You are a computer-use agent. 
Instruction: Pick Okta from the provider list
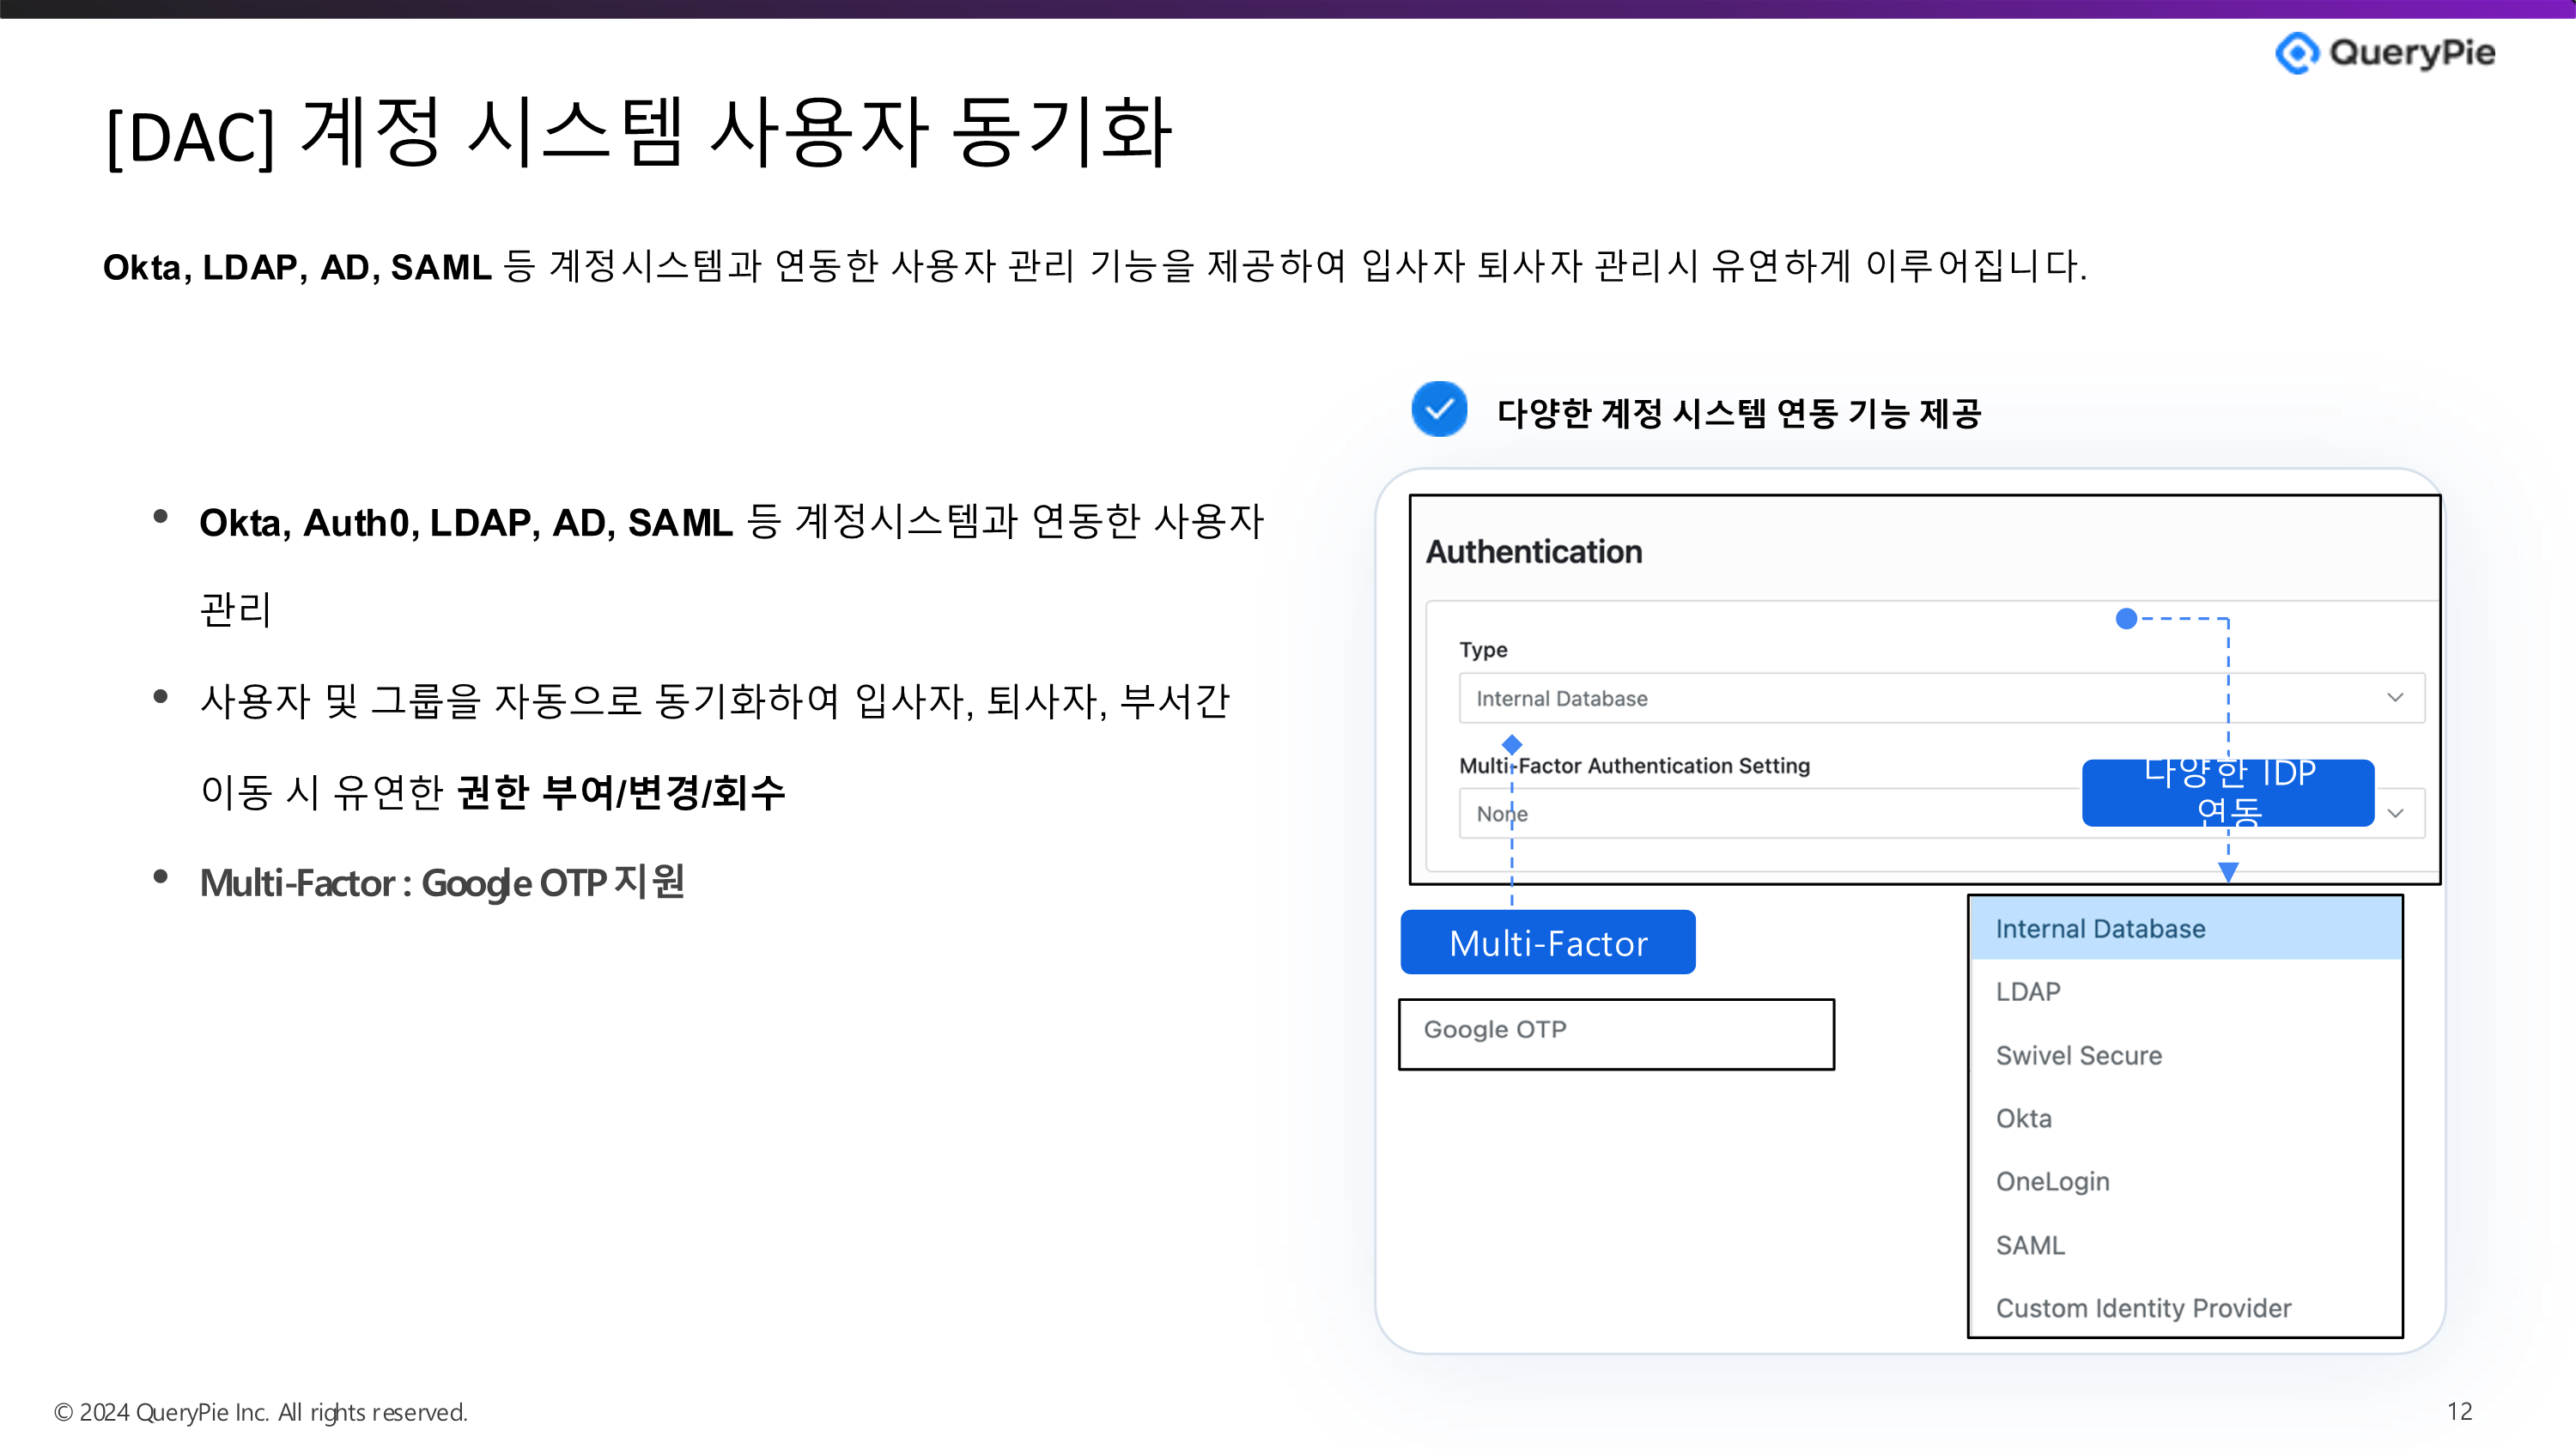pos(2023,1118)
